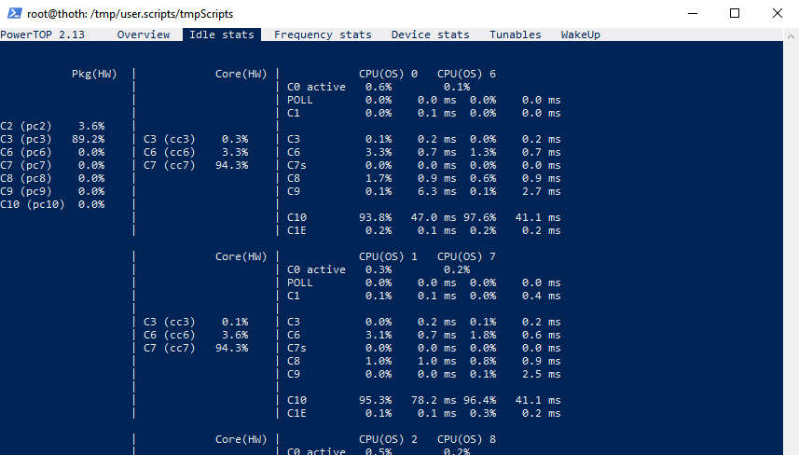Image resolution: width=799 pixels, height=455 pixels.
Task: Click the C2 (pc2) package row
Action: coord(52,126)
